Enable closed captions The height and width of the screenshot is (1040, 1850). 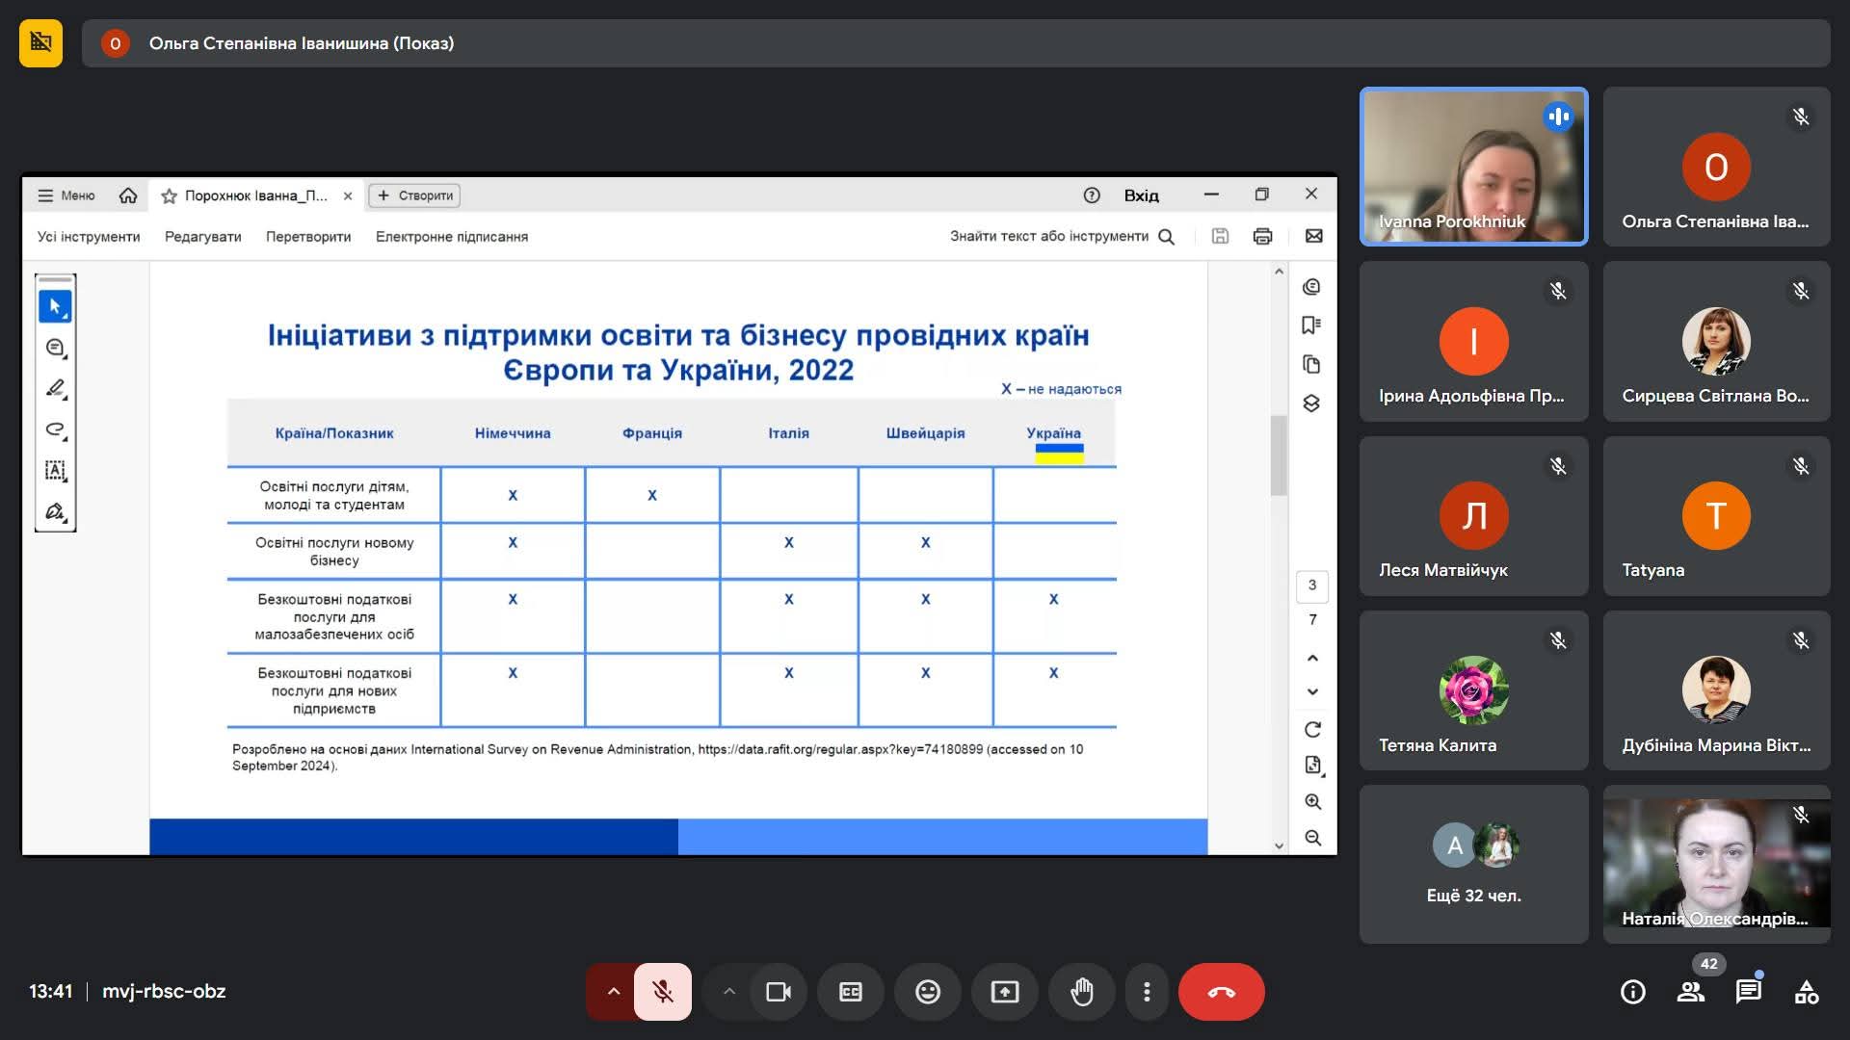(x=850, y=991)
